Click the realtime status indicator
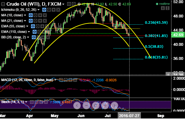The height and width of the screenshot is (119, 185). click(x=163, y=4)
